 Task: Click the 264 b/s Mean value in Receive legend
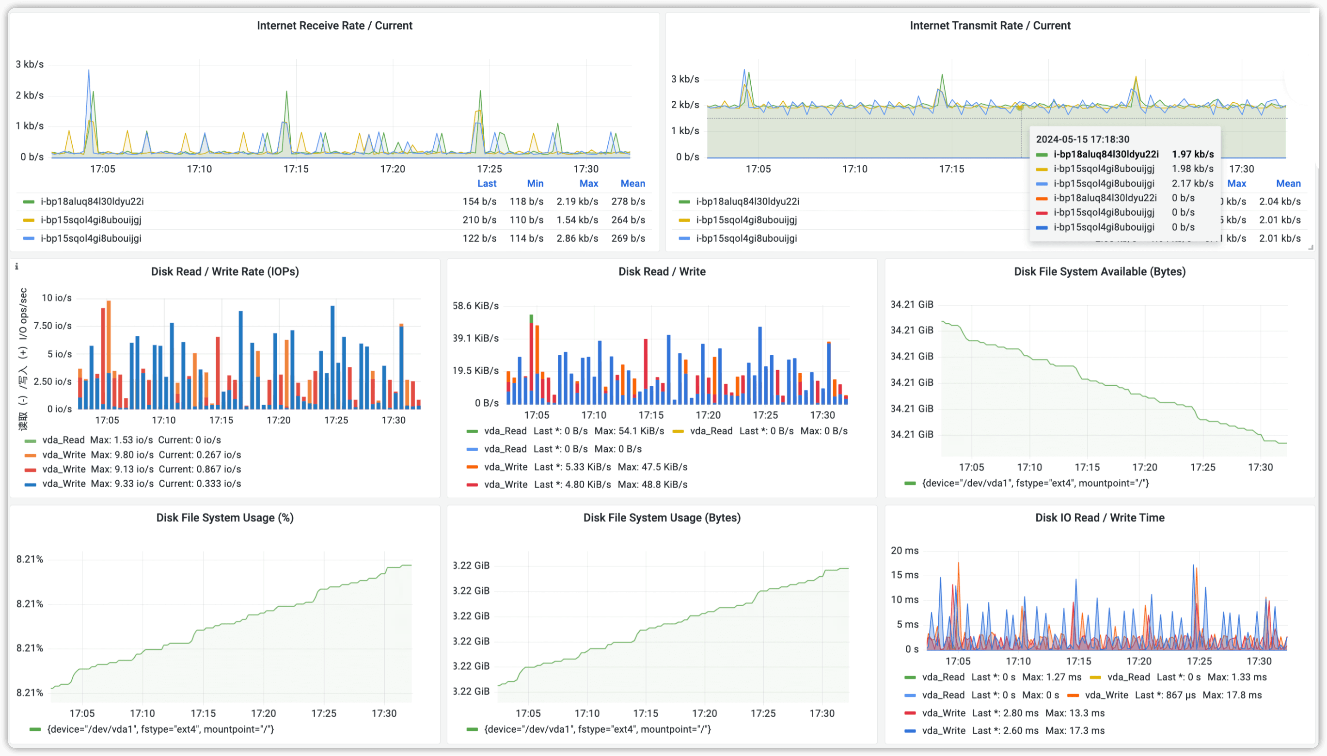[x=628, y=220]
